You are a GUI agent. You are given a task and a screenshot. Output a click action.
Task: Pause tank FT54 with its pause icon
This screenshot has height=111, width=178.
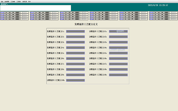coord(10,15)
